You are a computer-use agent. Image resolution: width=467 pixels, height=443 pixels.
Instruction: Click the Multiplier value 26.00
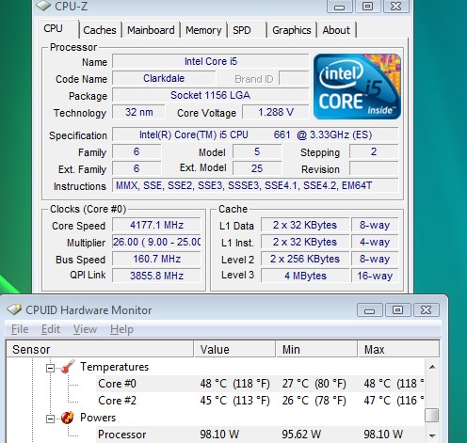tap(156, 242)
